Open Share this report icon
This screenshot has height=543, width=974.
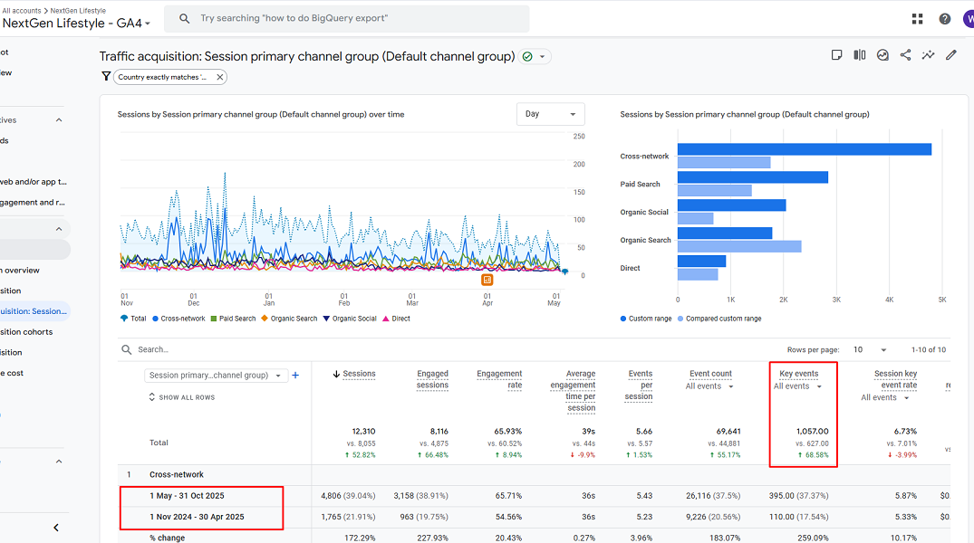pos(905,55)
